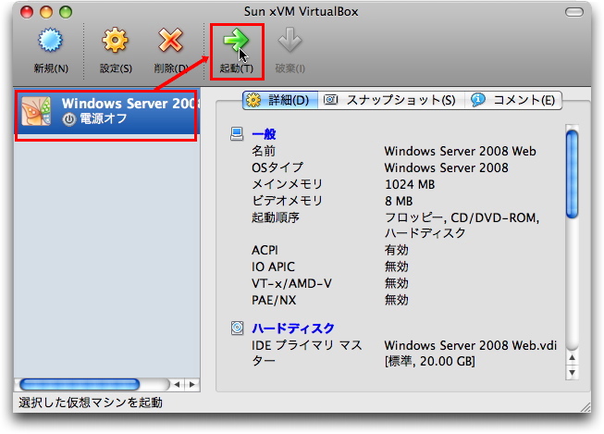Screen dimensions: 604x434
Task: Click the yellow minimize window button
Action: (x=46, y=12)
